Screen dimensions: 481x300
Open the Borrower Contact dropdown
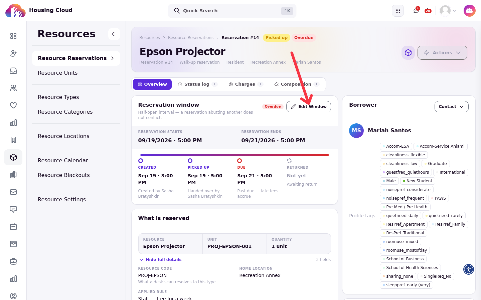[451, 107]
